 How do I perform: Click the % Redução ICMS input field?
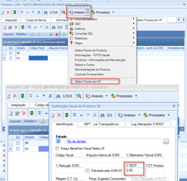tap(70, 171)
